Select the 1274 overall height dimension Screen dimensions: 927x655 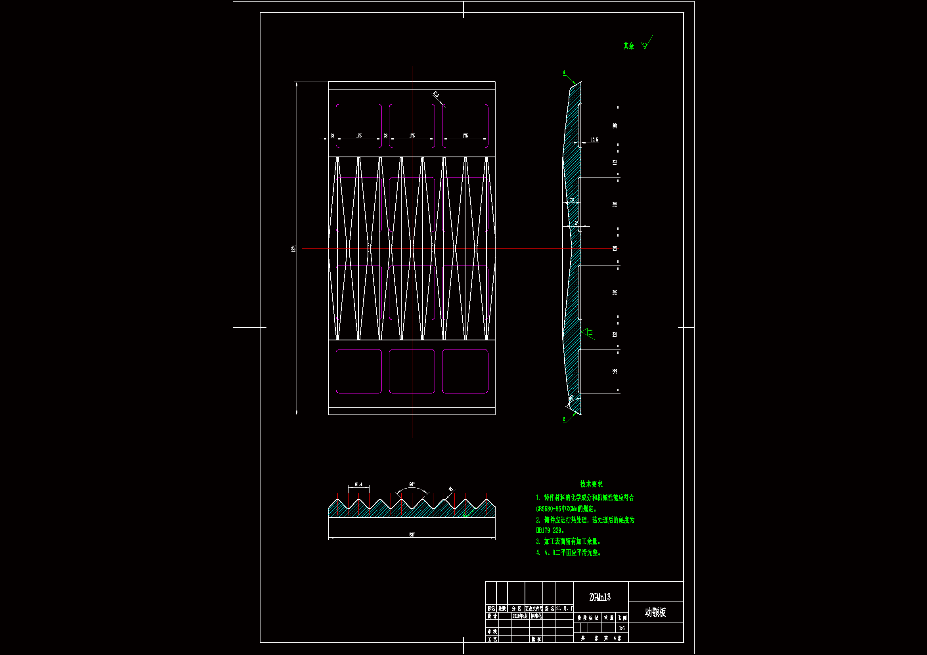(x=294, y=248)
